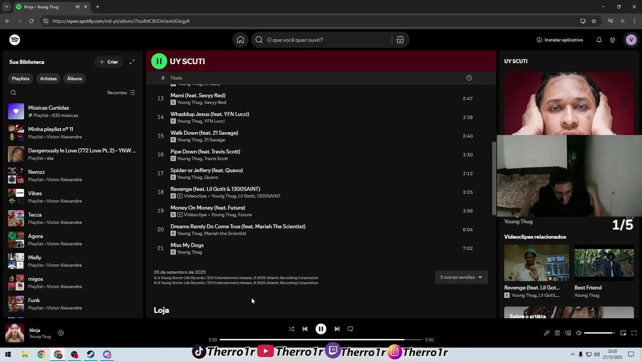Bookmark this page with the star icon
642x361 pixels.
point(594,21)
